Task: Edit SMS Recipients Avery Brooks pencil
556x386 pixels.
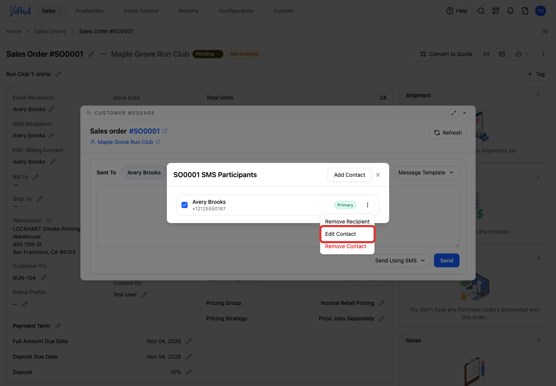Action: (x=51, y=135)
